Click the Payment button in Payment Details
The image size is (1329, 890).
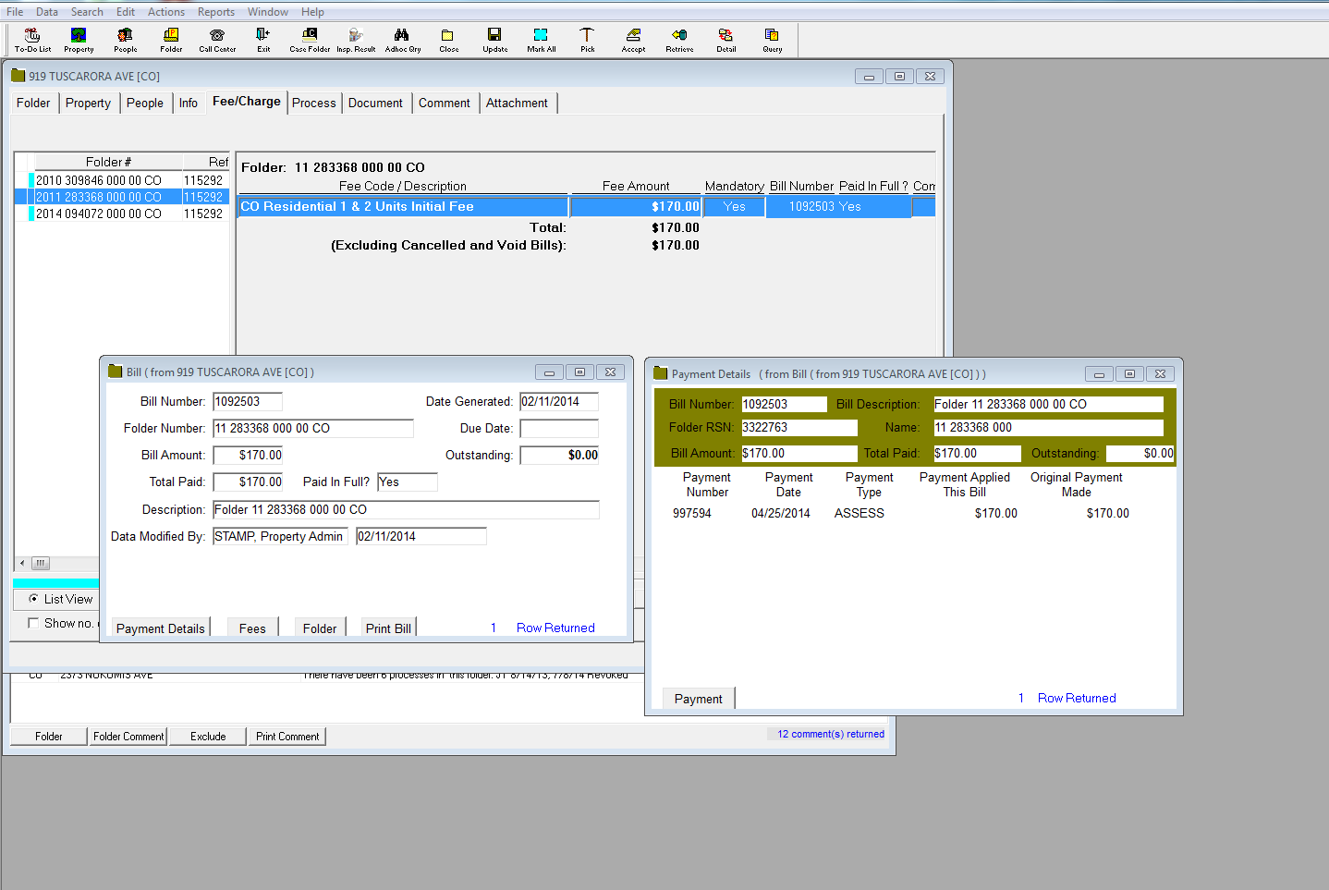point(698,699)
